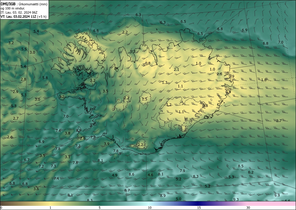Click the map value '8.6'

pos(132,174)
